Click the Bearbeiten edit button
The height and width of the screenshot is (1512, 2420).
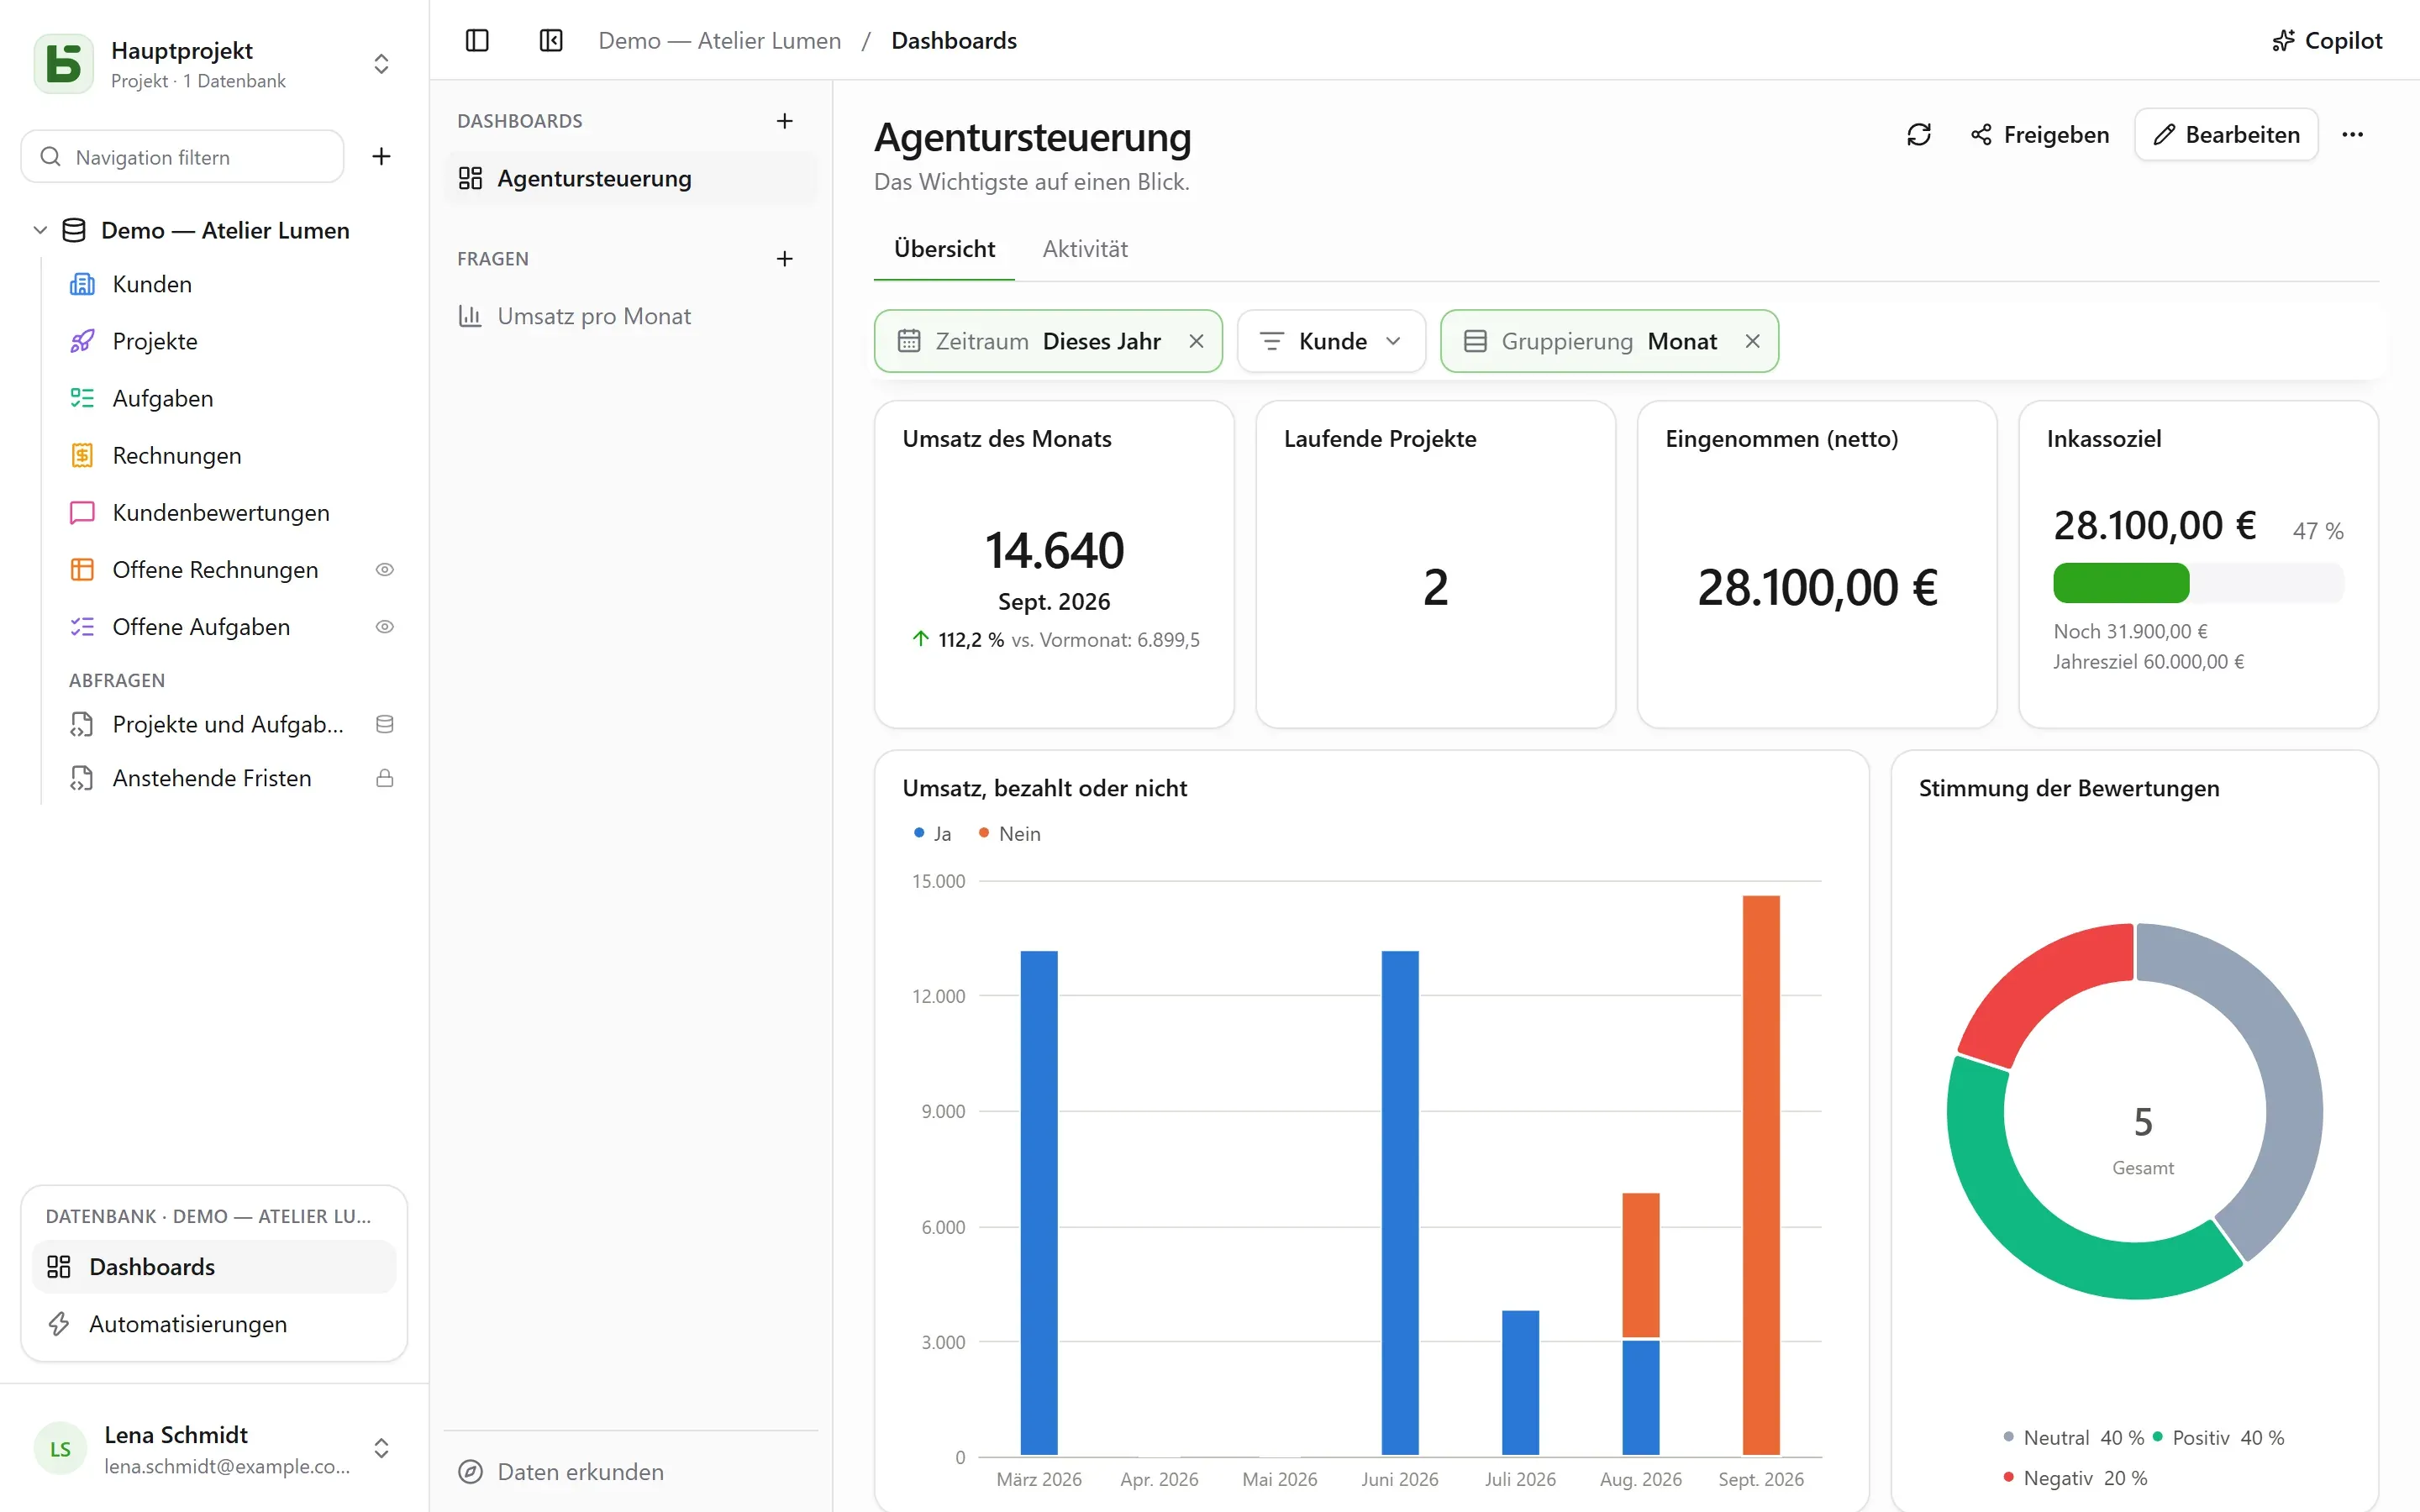click(x=2226, y=134)
